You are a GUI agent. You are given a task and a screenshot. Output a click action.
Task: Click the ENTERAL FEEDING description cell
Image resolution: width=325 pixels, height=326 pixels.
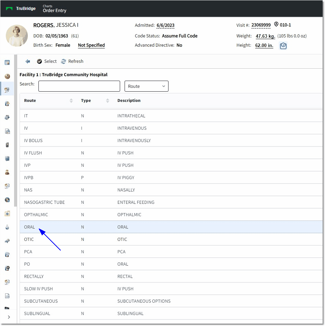pos(136,202)
